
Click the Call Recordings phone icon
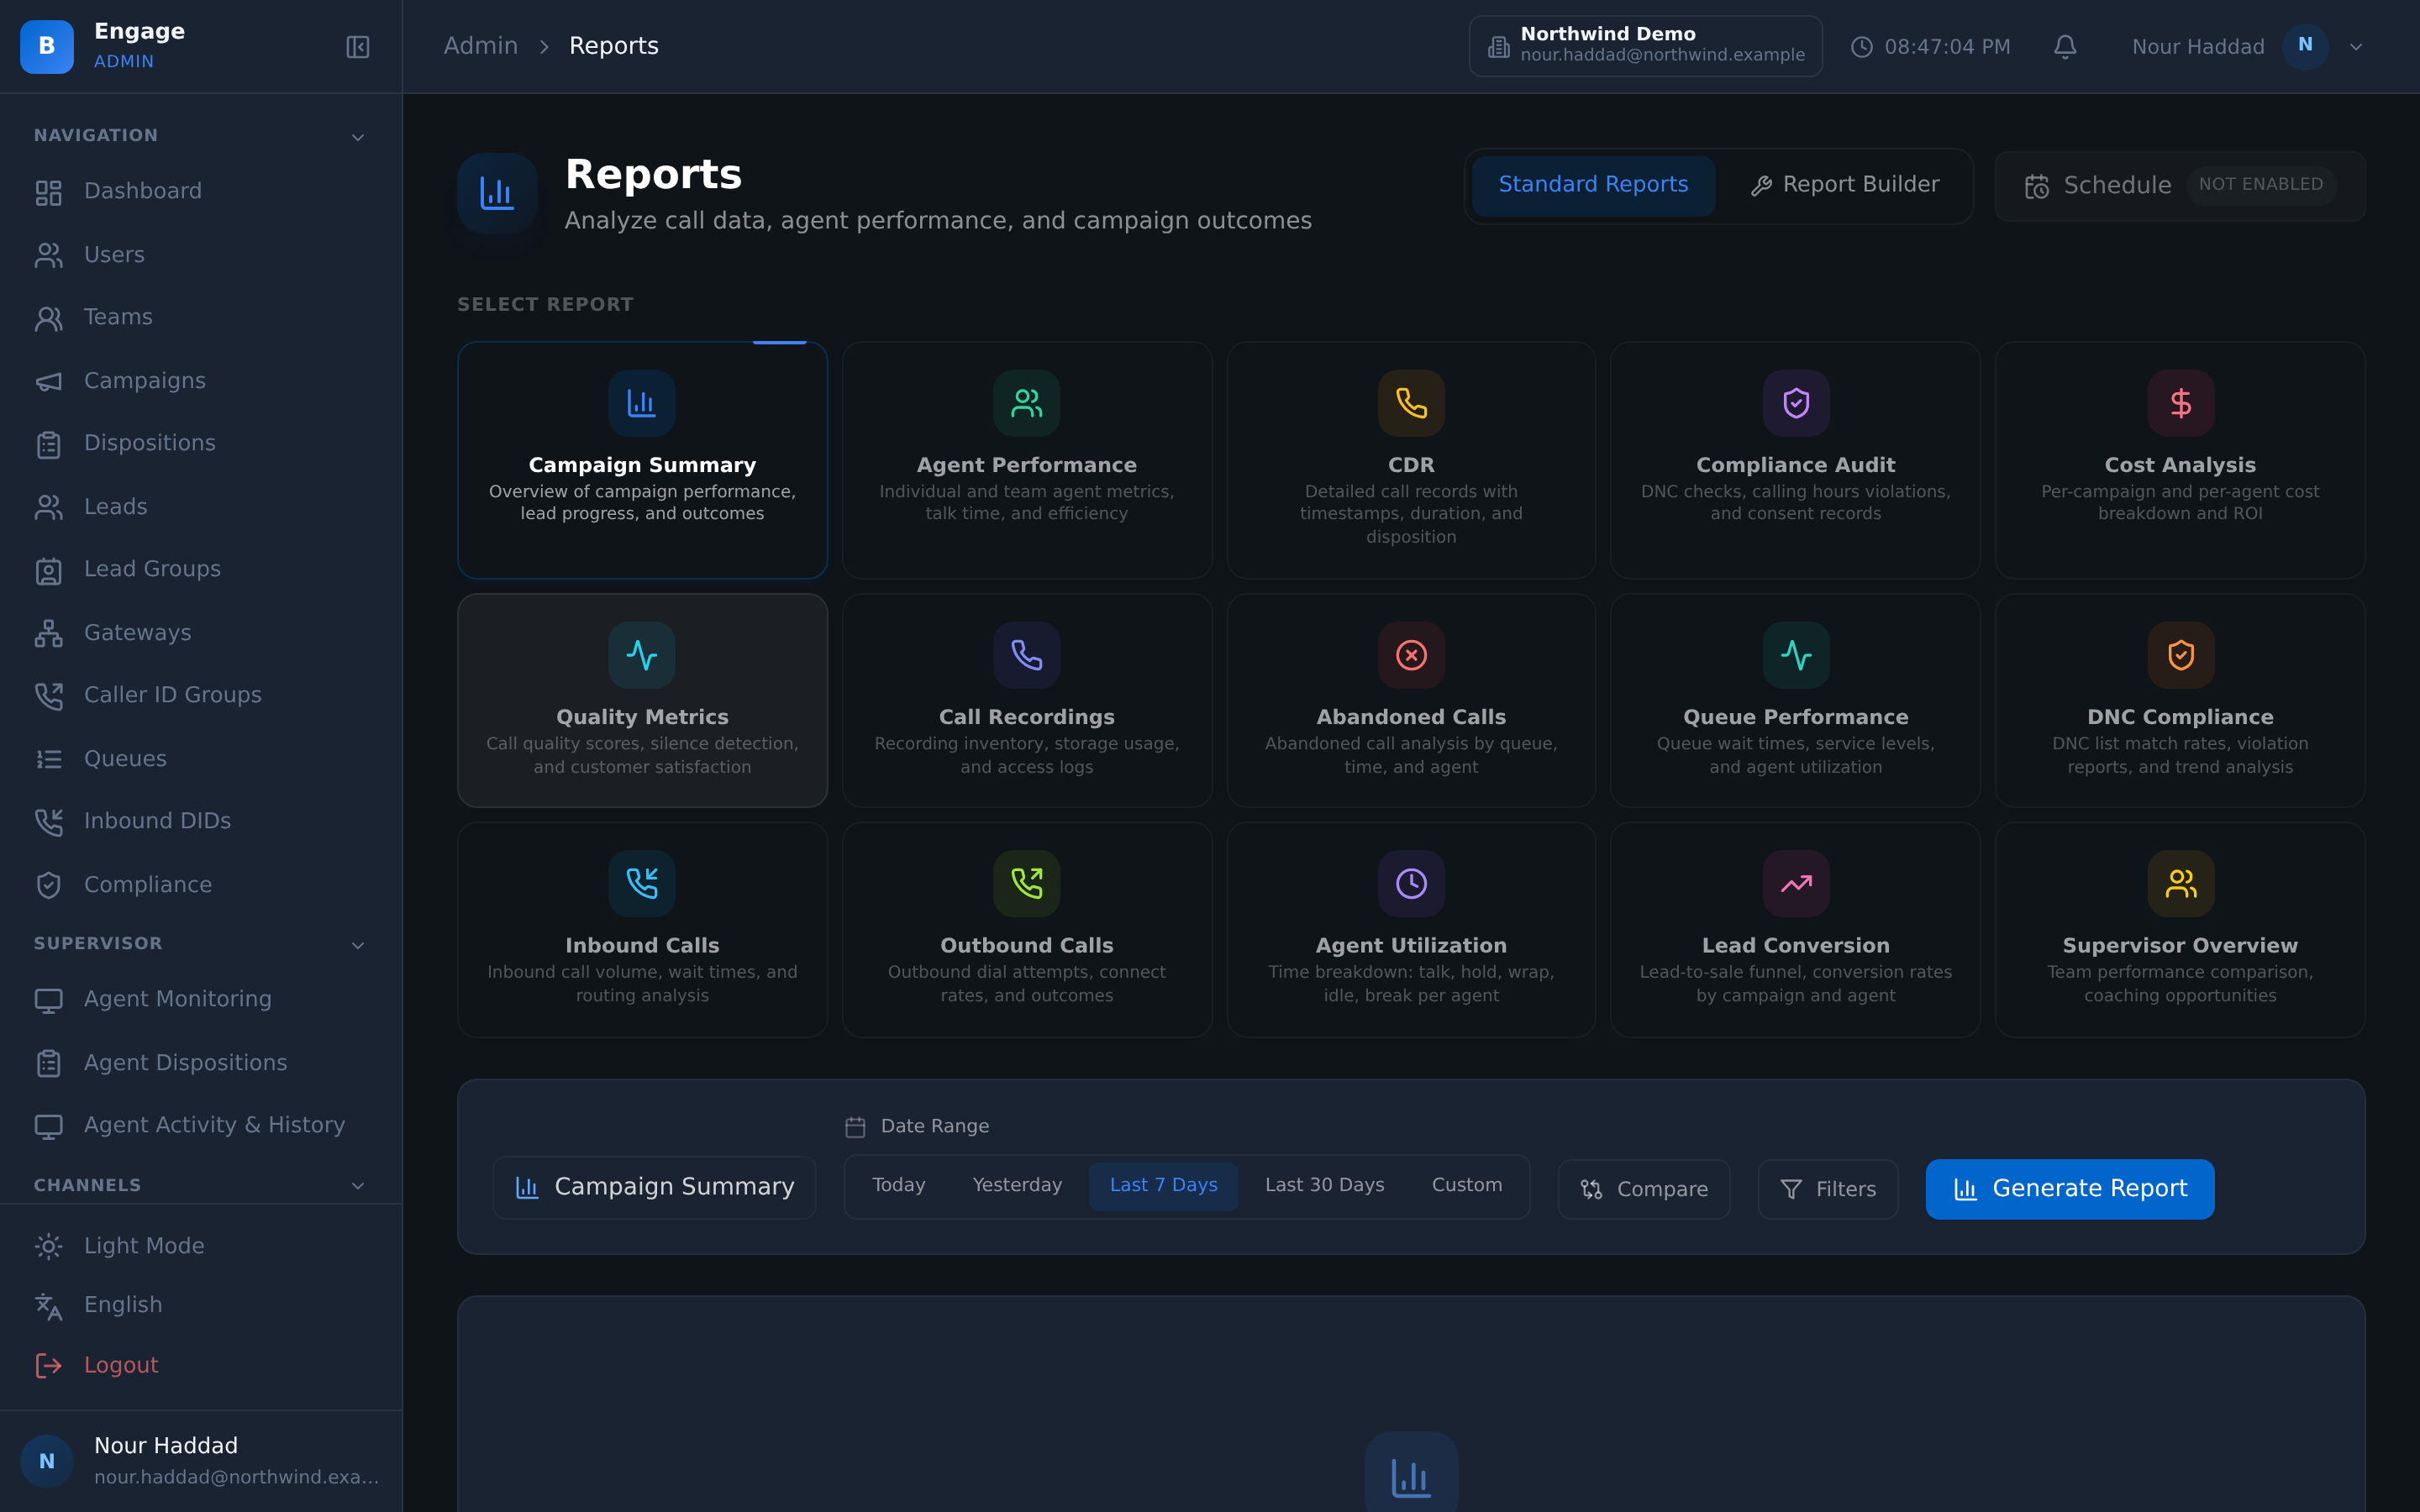click(1027, 655)
